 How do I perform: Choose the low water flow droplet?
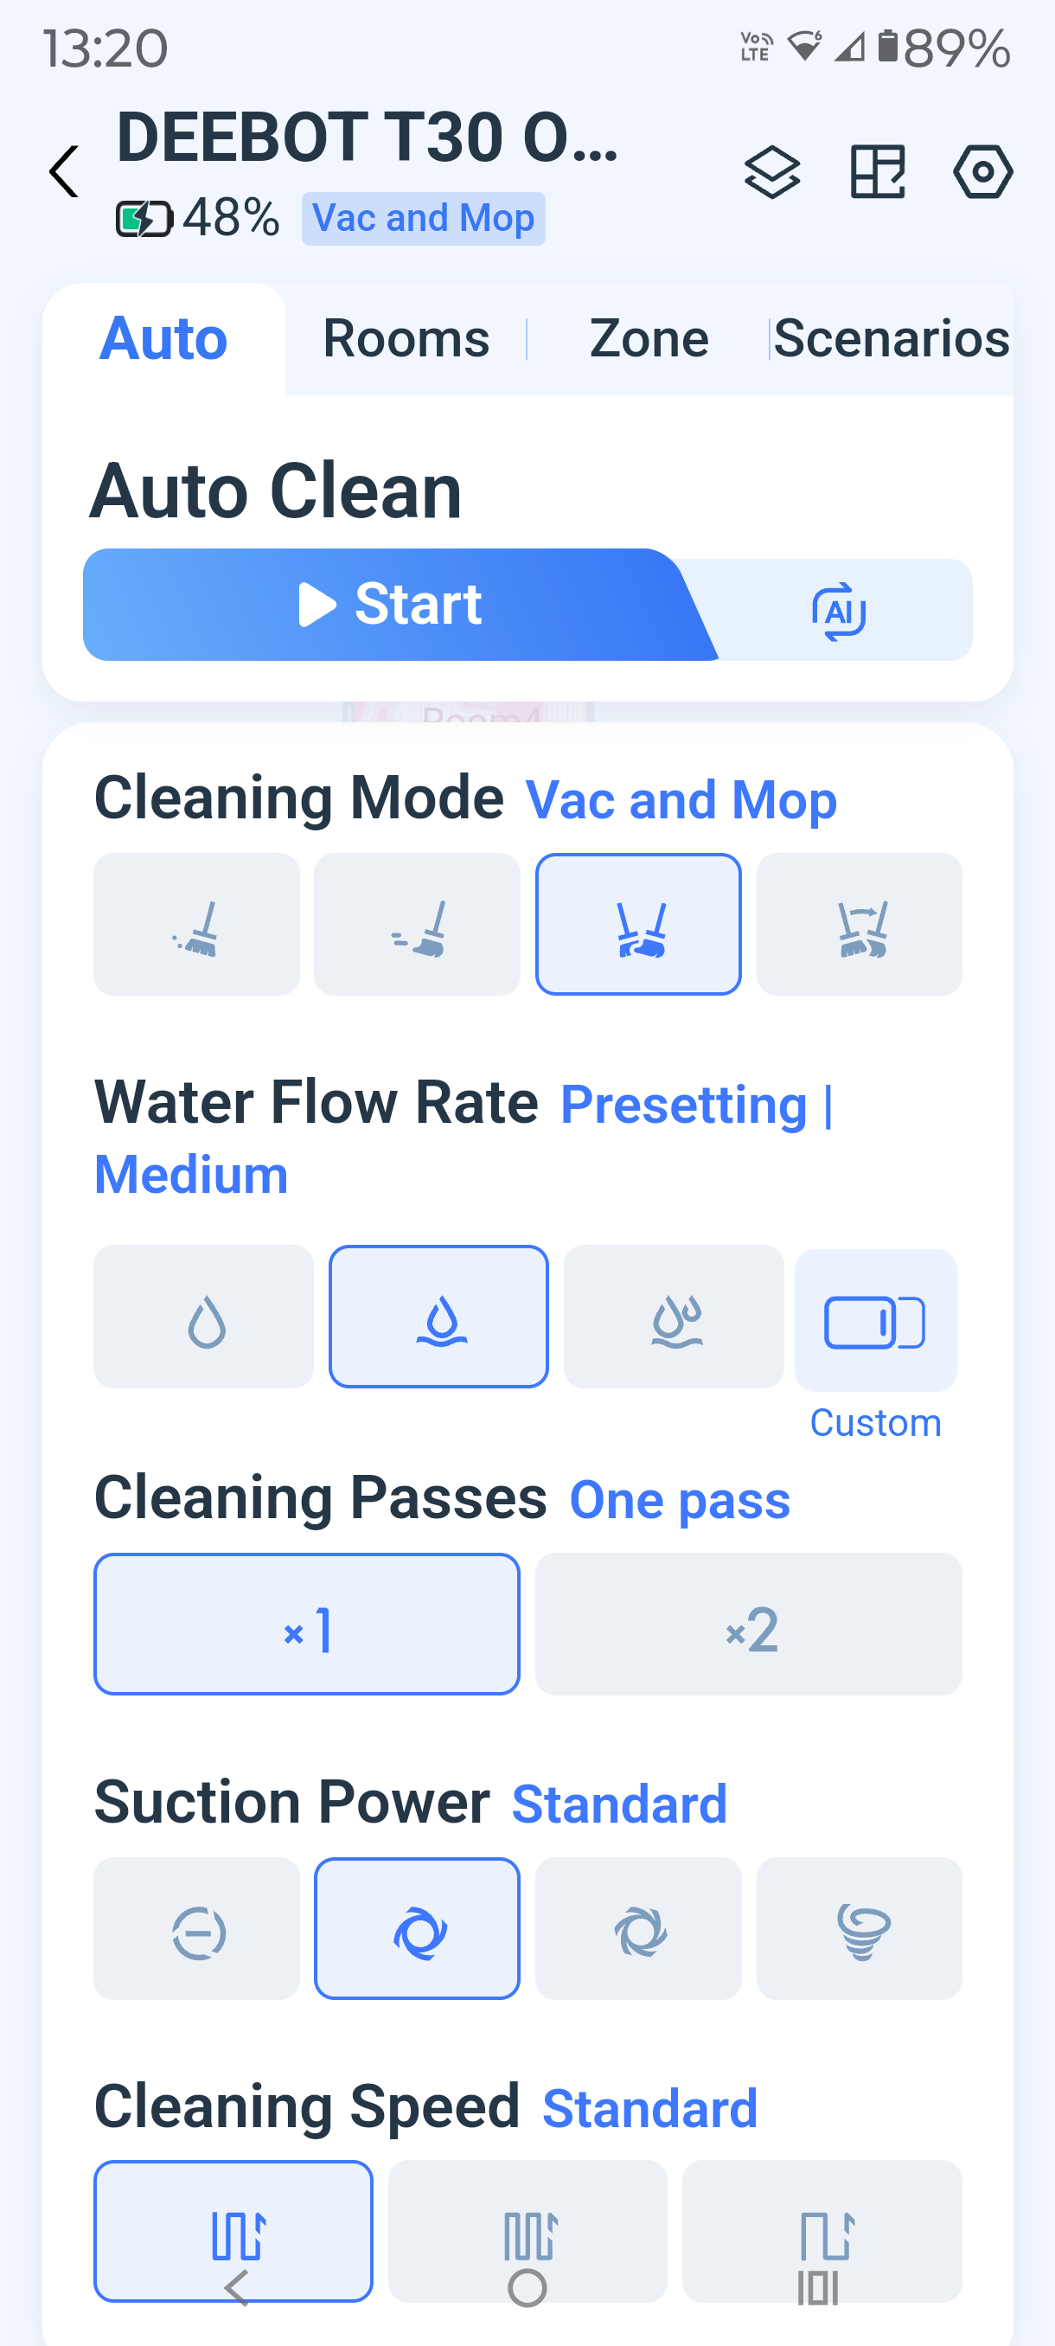(x=204, y=1317)
